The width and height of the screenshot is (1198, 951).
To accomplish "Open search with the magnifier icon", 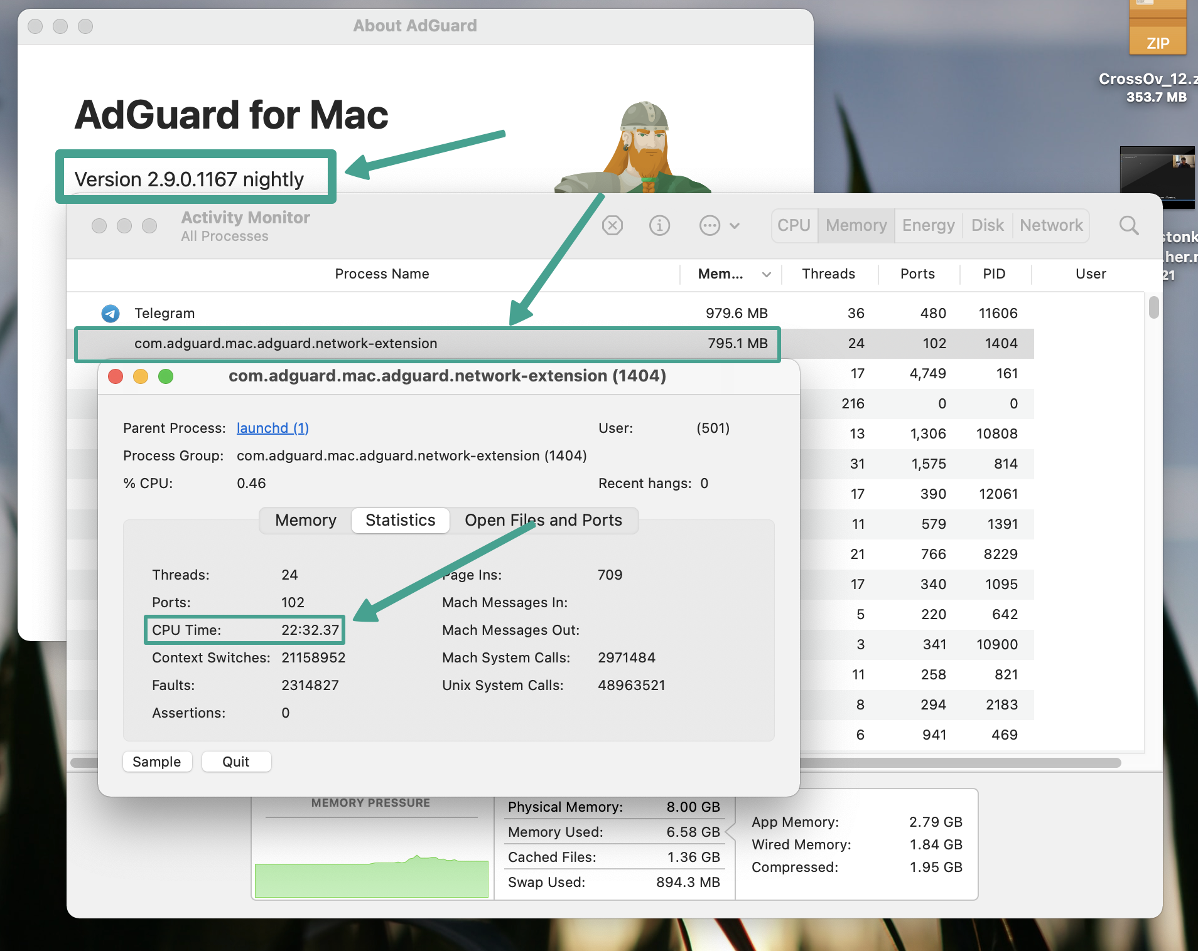I will tap(1128, 225).
